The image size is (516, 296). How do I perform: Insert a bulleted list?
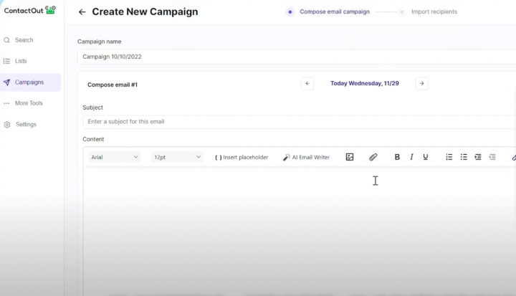(464, 157)
